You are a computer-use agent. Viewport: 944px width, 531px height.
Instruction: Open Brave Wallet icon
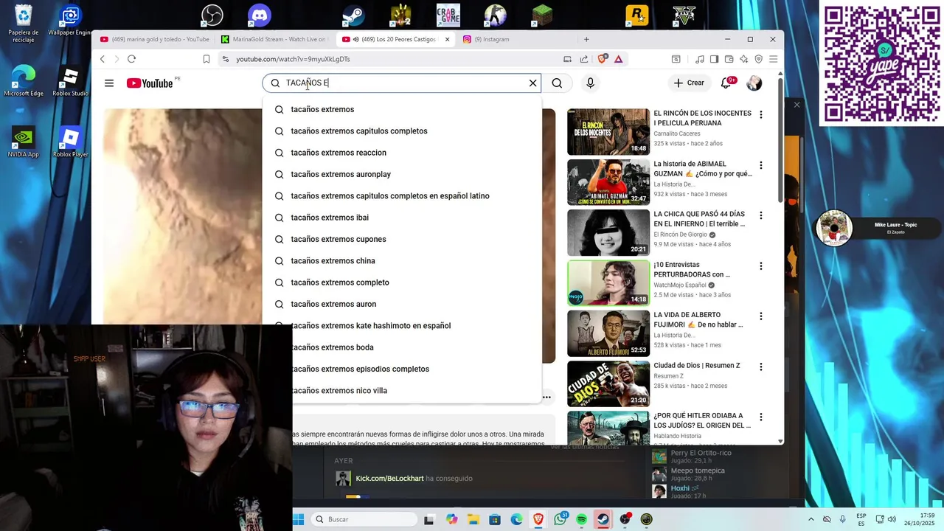tap(729, 59)
